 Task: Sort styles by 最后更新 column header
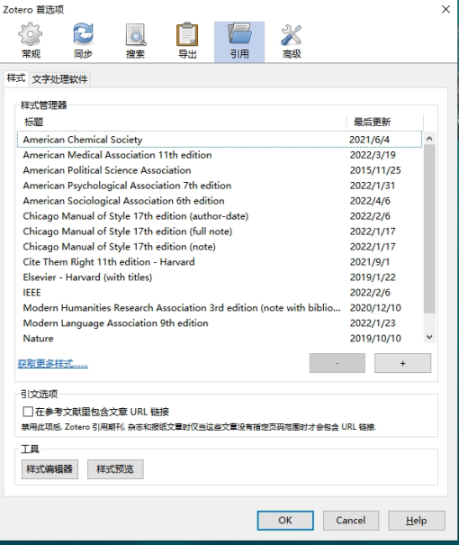coord(384,122)
